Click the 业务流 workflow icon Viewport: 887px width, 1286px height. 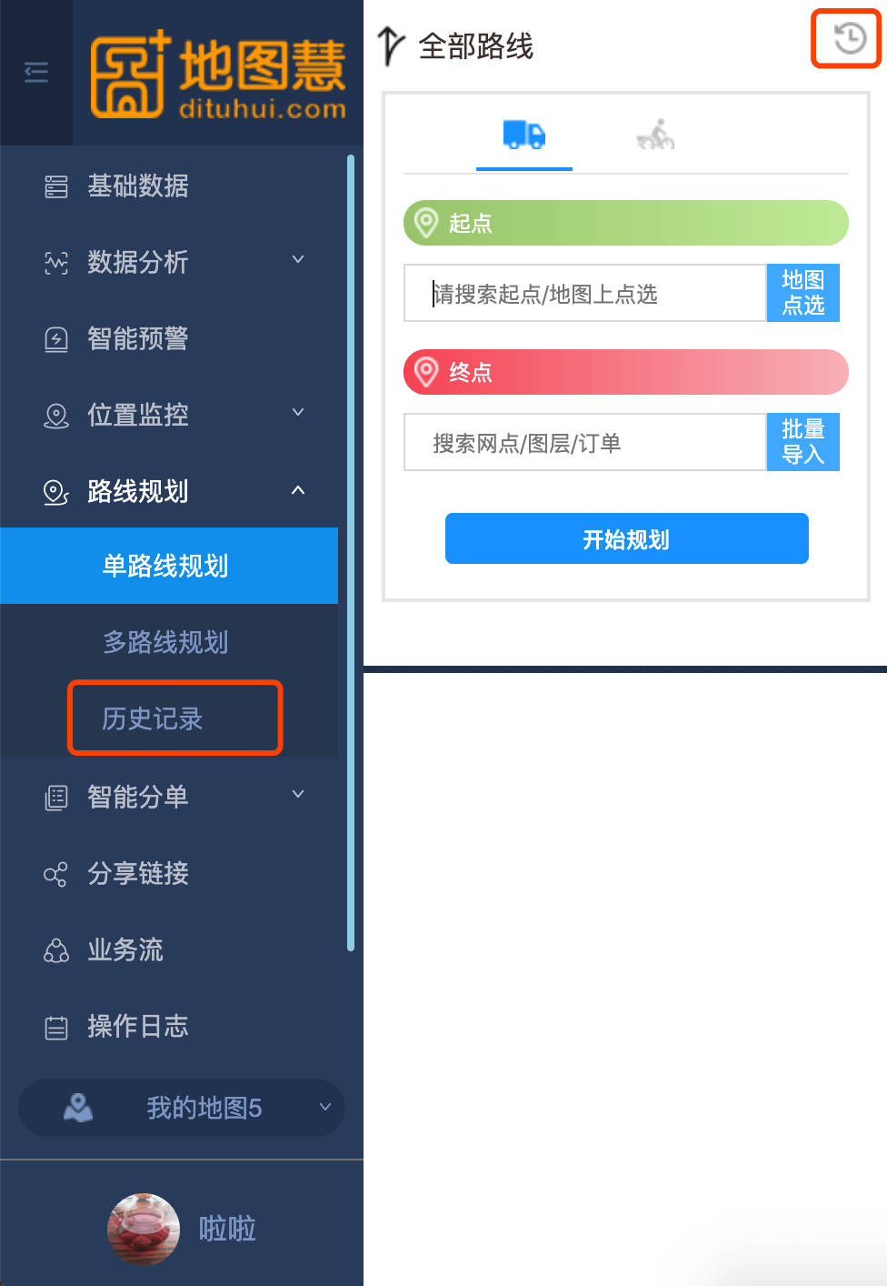(x=56, y=950)
